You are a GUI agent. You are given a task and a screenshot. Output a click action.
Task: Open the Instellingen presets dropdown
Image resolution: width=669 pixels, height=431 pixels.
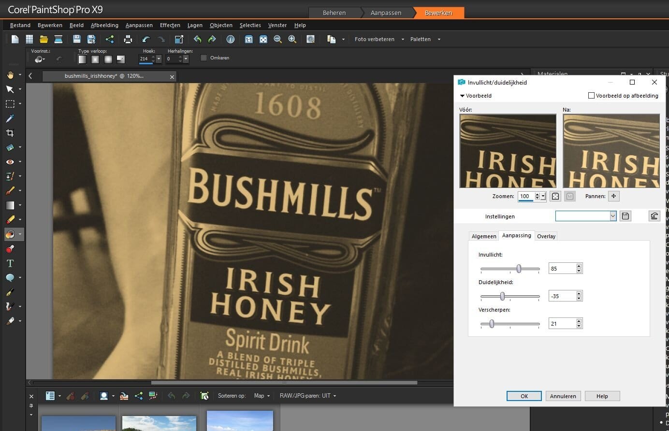613,216
